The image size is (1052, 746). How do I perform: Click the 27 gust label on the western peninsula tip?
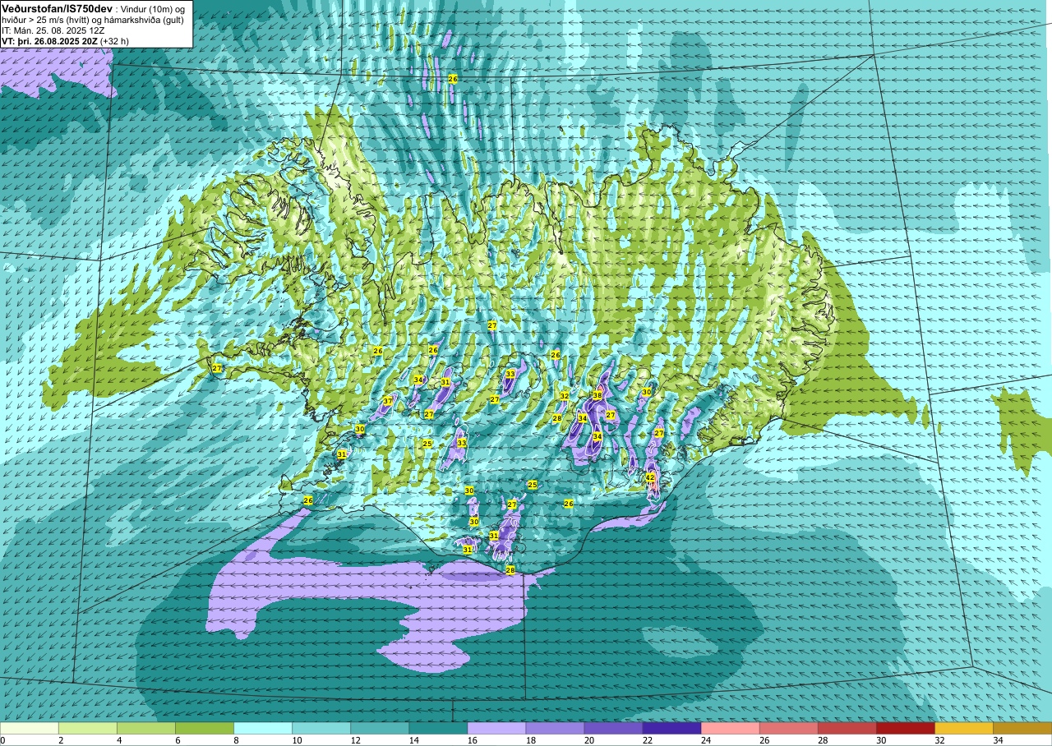[217, 368]
